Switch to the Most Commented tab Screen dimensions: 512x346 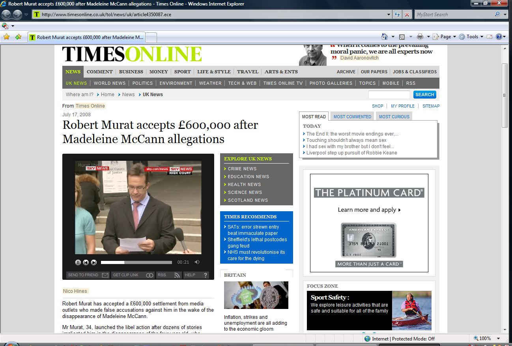pos(352,117)
